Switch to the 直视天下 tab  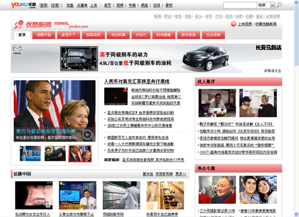click(68, 35)
